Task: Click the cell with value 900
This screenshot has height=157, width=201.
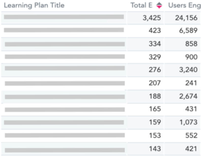Action: pyautogui.click(x=191, y=57)
